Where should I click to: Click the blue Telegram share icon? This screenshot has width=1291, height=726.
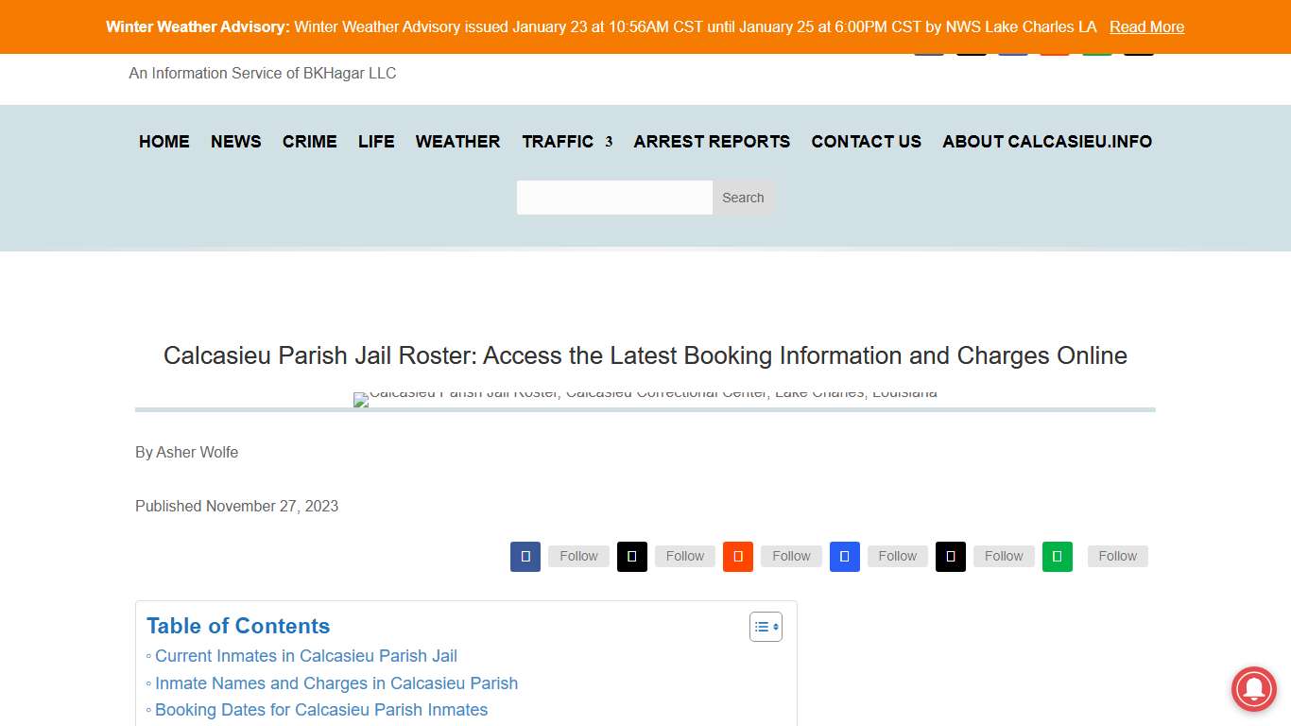tap(844, 556)
